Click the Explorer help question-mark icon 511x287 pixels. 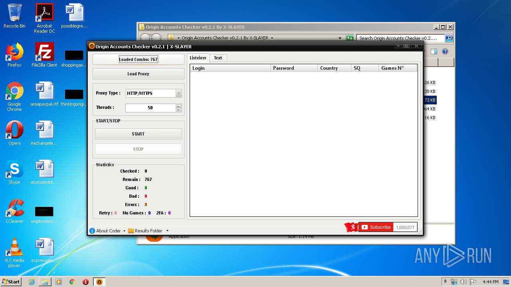pos(445,51)
